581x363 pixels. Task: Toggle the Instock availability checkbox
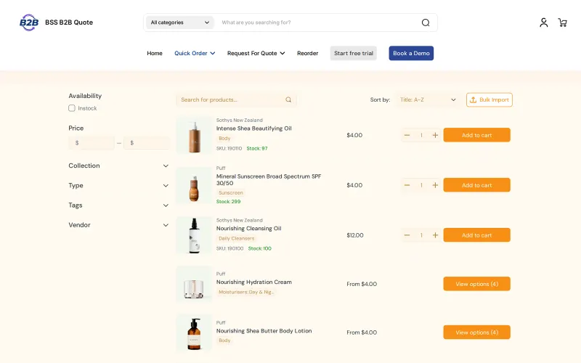(x=72, y=108)
